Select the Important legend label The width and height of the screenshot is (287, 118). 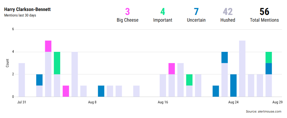tap(163, 20)
